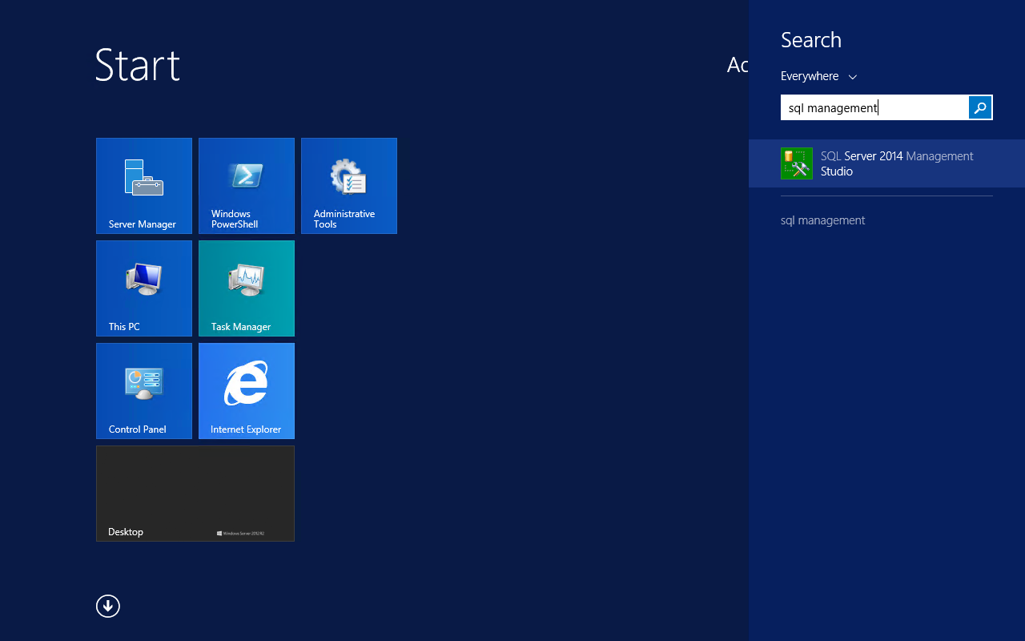Click the partially visible Administrator account name

tap(735, 66)
